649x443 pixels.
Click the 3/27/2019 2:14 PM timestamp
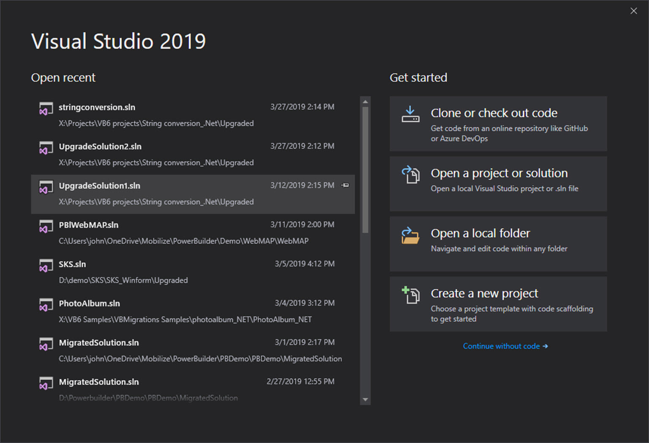tap(302, 107)
